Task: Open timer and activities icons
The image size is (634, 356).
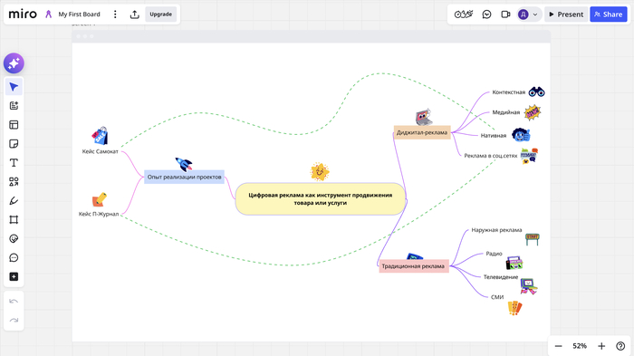Action: [x=464, y=14]
